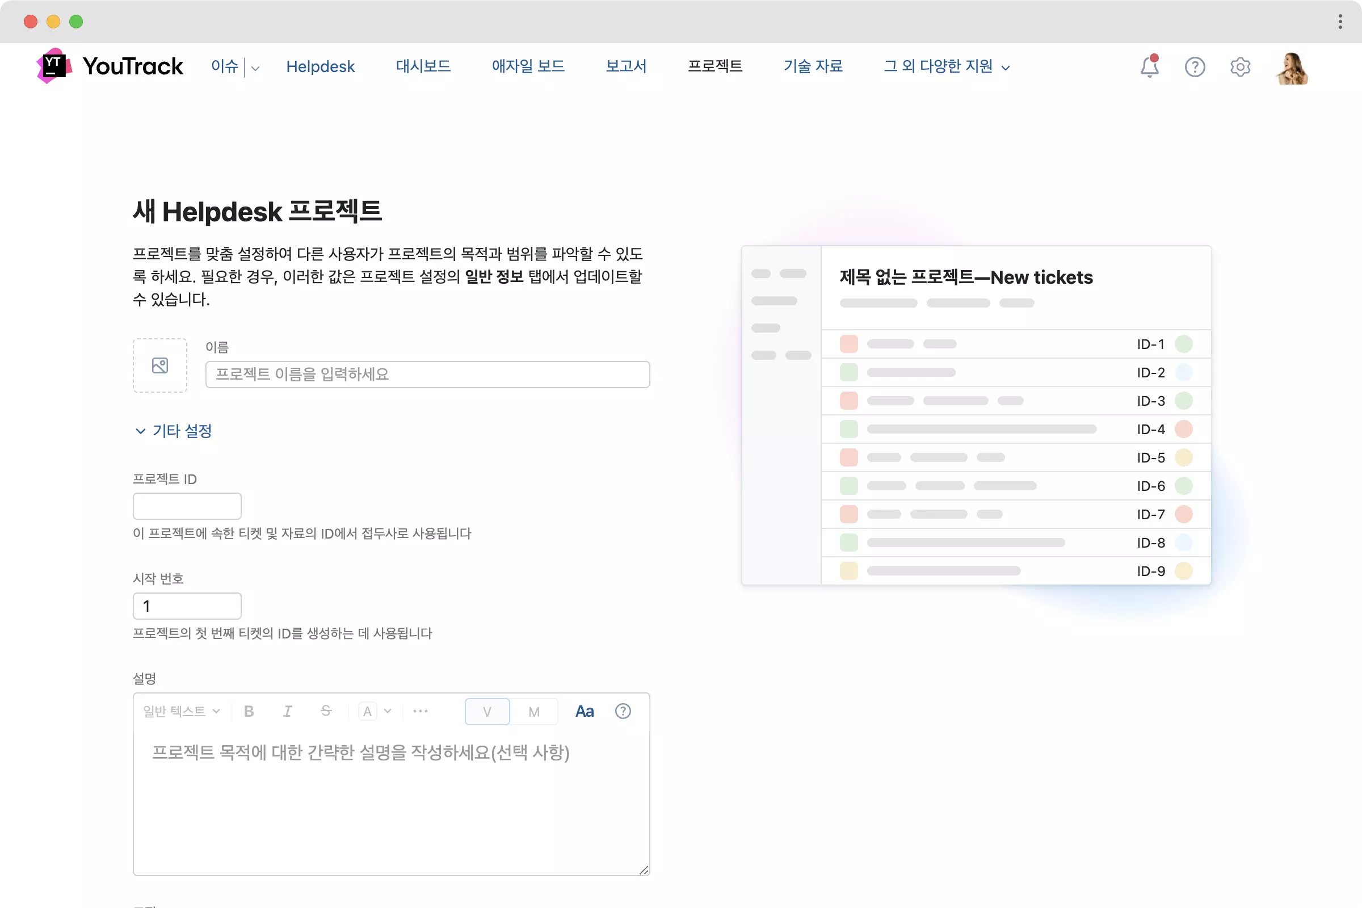
Task: Open the 대시보드 link
Action: [423, 66]
